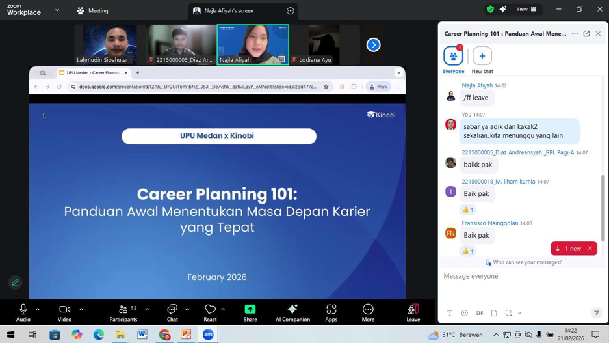Open the GIF picker in chat
The image size is (609, 343).
(479, 313)
